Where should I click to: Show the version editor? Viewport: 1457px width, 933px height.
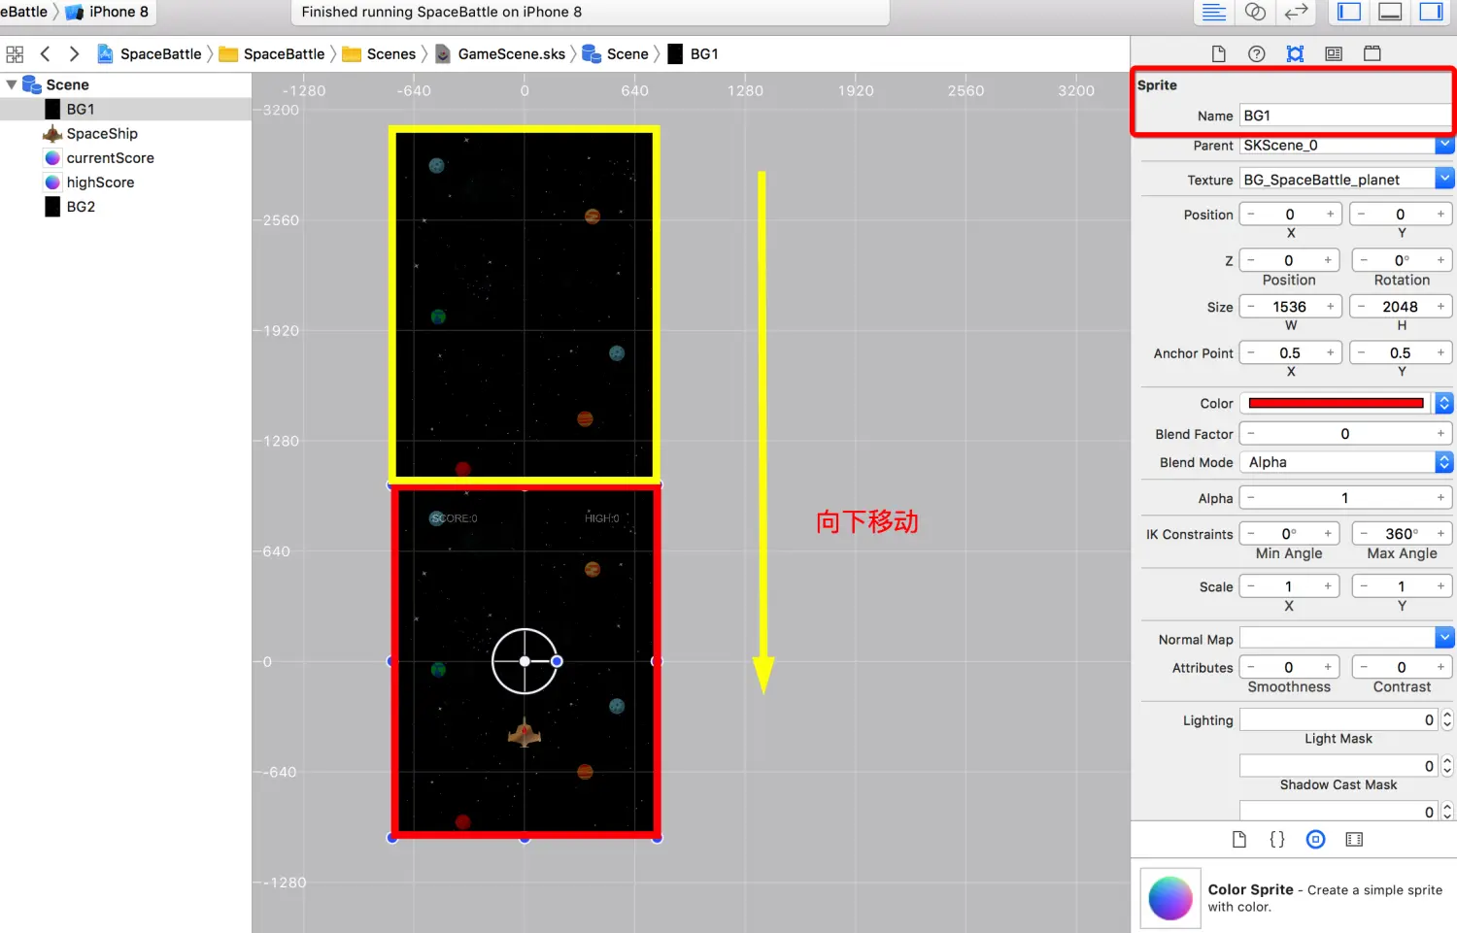(1296, 12)
